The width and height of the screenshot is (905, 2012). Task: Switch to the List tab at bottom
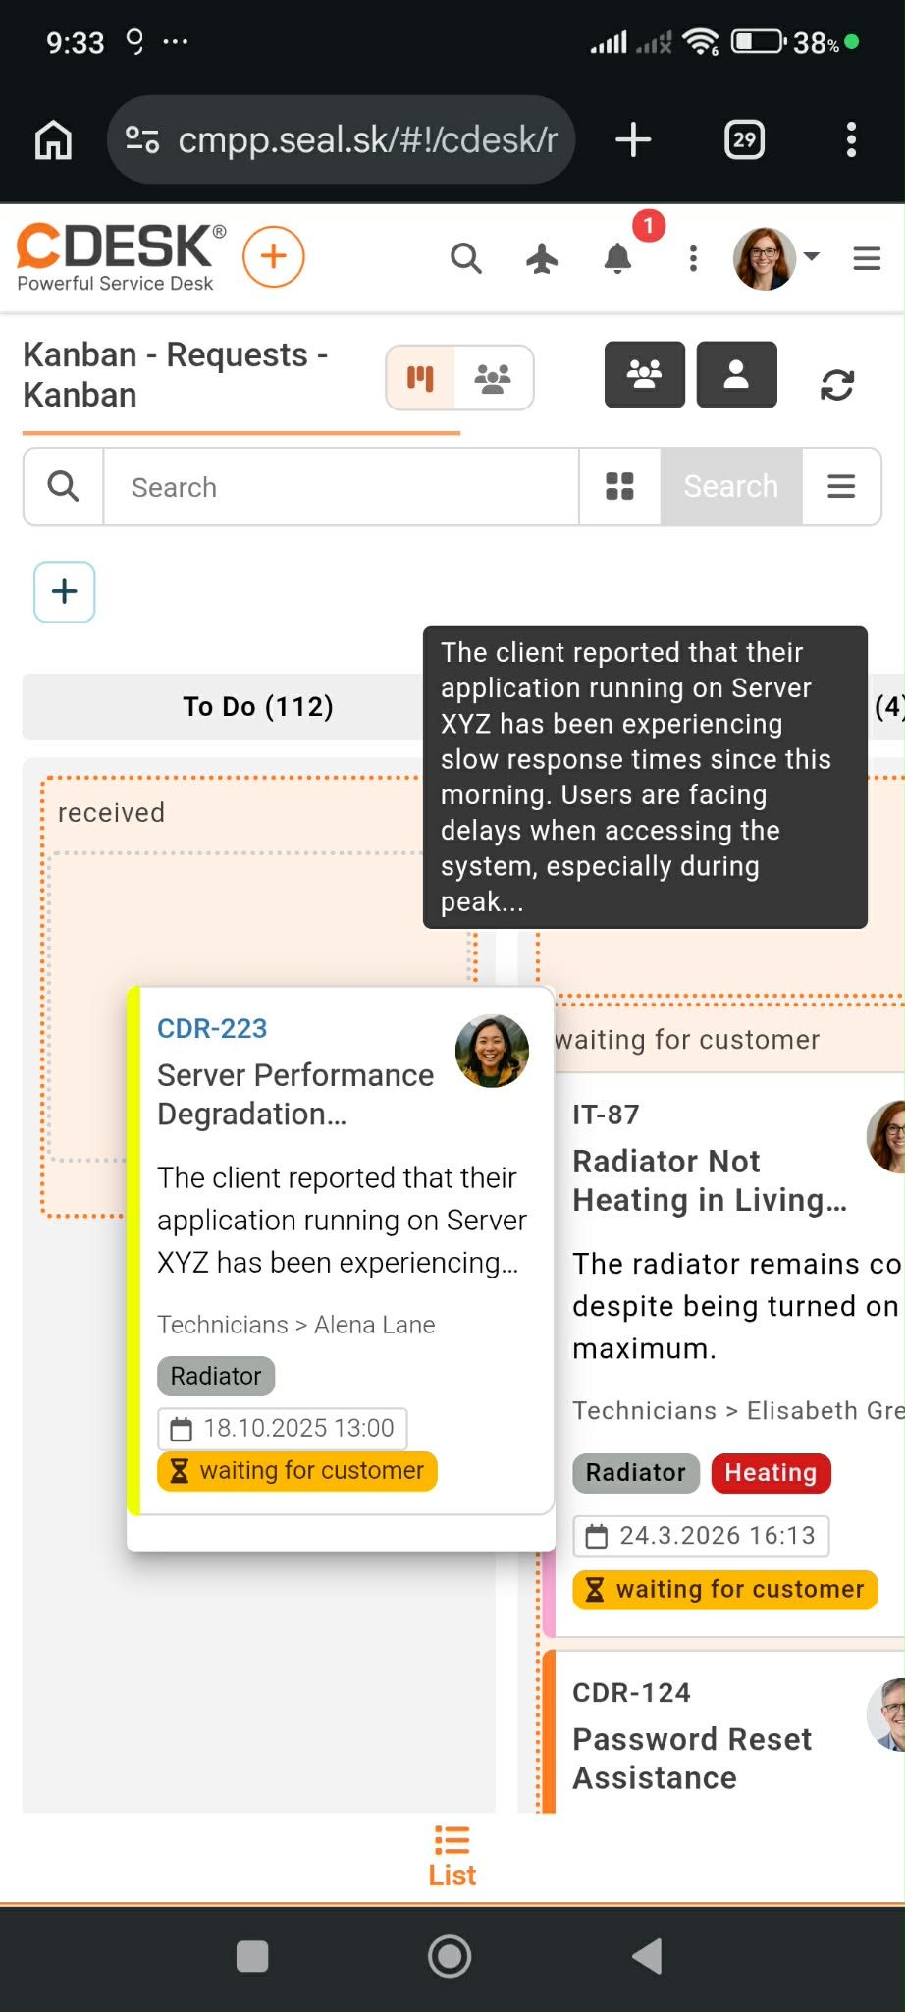pyautogui.click(x=452, y=1857)
